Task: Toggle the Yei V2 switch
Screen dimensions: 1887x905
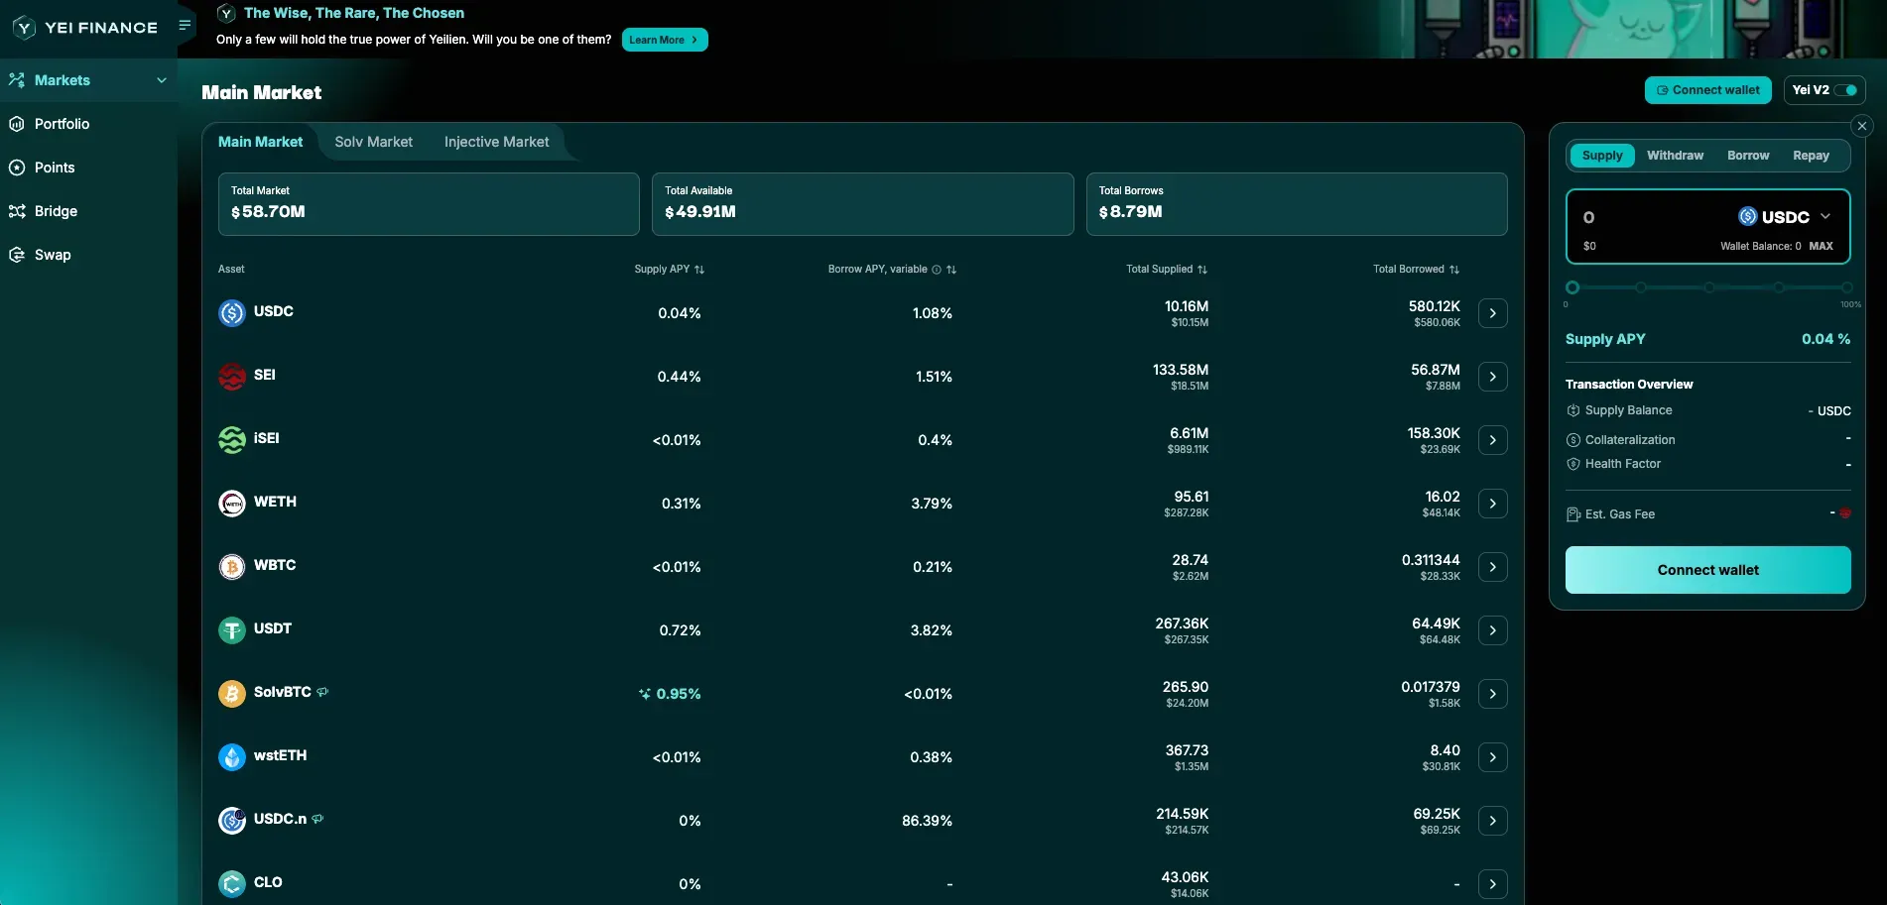Action: point(1846,89)
